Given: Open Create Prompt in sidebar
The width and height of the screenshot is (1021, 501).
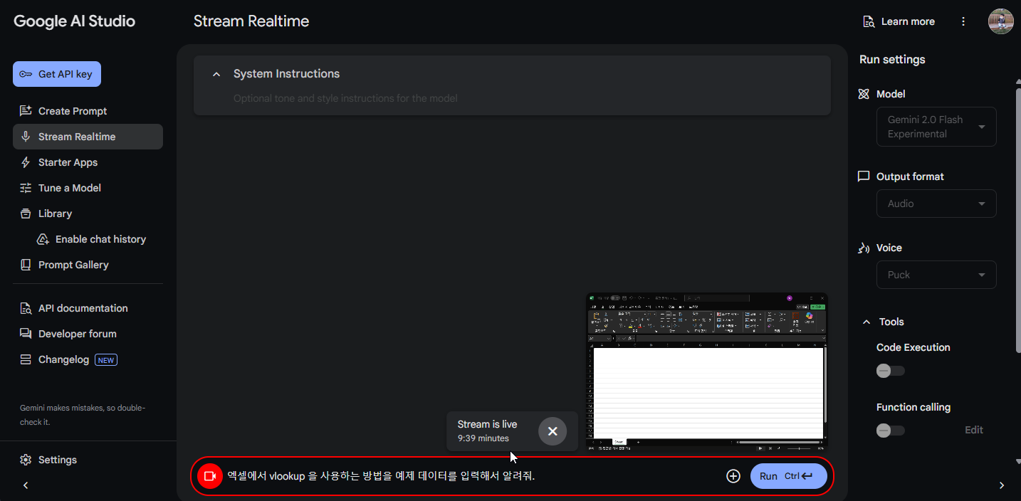Looking at the screenshot, I should (x=73, y=111).
